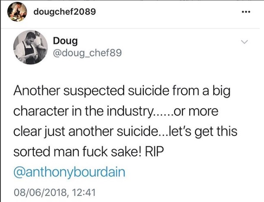Click the line 'clear just another suicide'
264x202 pixels.
tap(125, 132)
